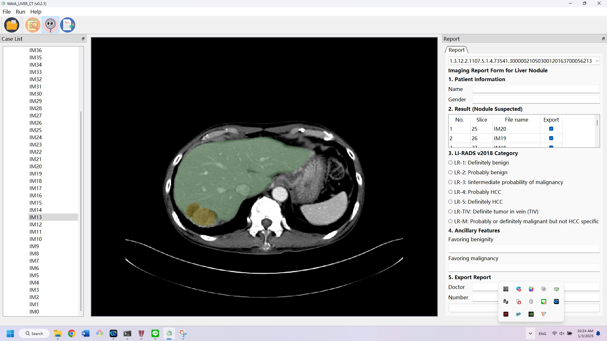Screen dimensions: 607x341
Task: Open the green LINE chat tray icon
Action: pyautogui.click(x=544, y=302)
